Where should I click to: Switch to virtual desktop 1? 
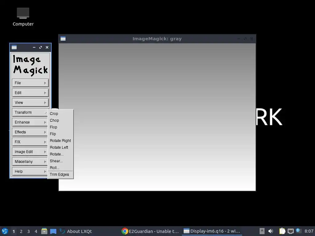click(x=14, y=231)
